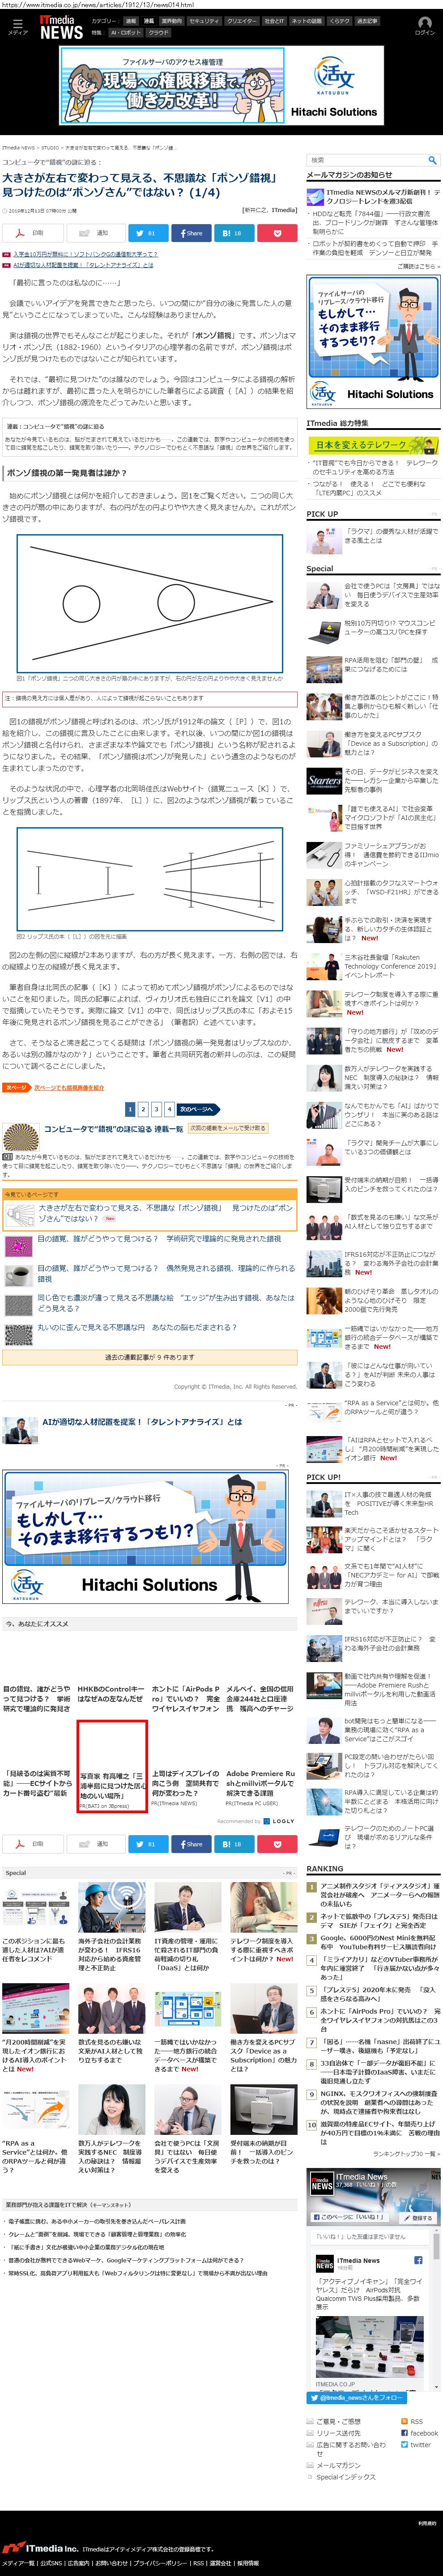This screenshot has height=2576, width=443.
Task: Expand 過去の連載記事が9件あります list
Action: (x=150, y=1357)
